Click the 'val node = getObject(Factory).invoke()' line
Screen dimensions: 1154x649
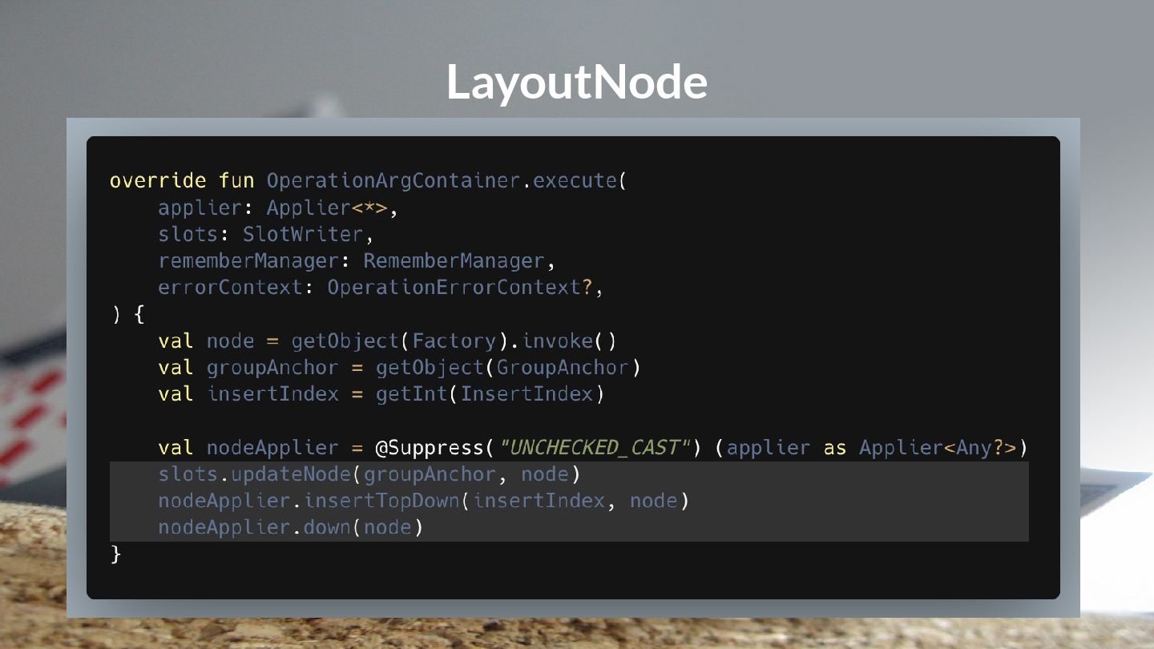388,341
